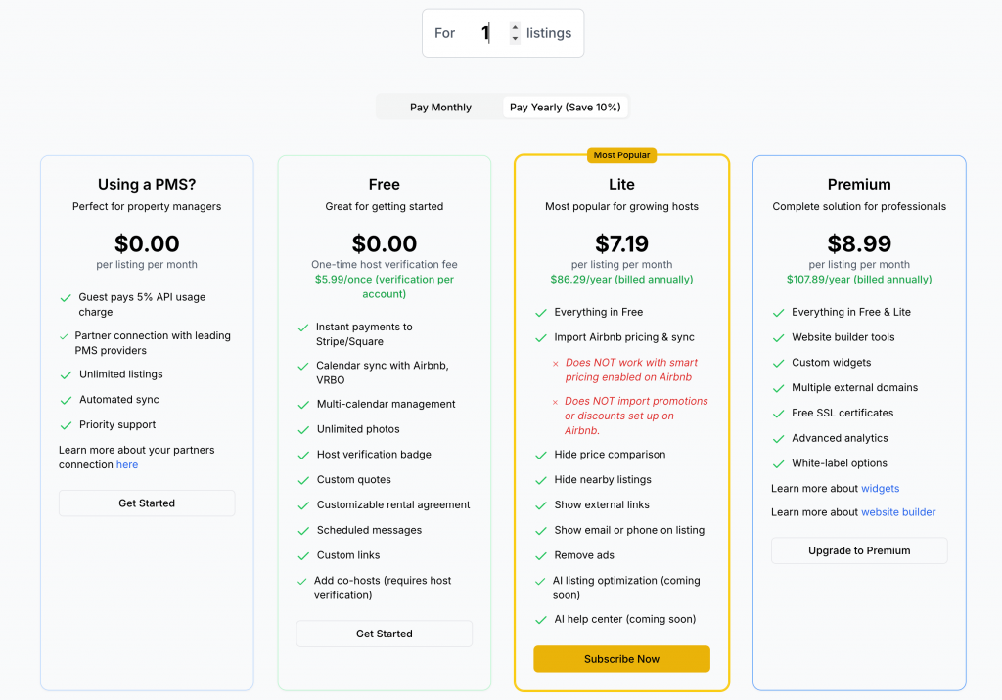The width and height of the screenshot is (1002, 700).
Task: Click Get Started in Free plan
Action: pos(384,634)
